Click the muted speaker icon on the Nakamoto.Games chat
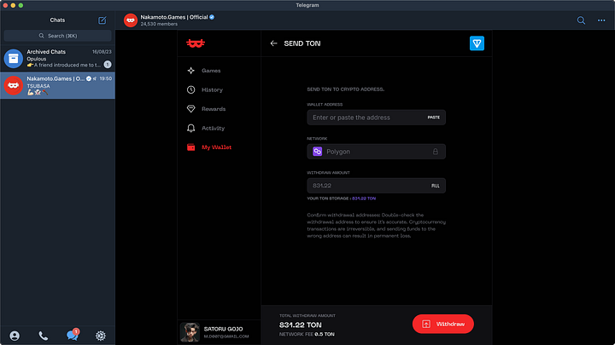Screen dimensions: 615x345 (95, 78)
